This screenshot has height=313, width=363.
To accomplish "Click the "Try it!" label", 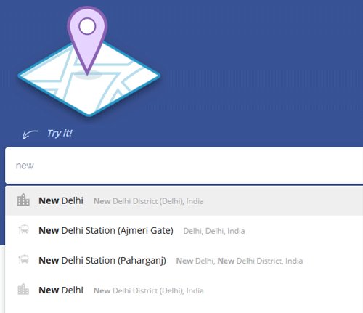I will click(x=60, y=133).
